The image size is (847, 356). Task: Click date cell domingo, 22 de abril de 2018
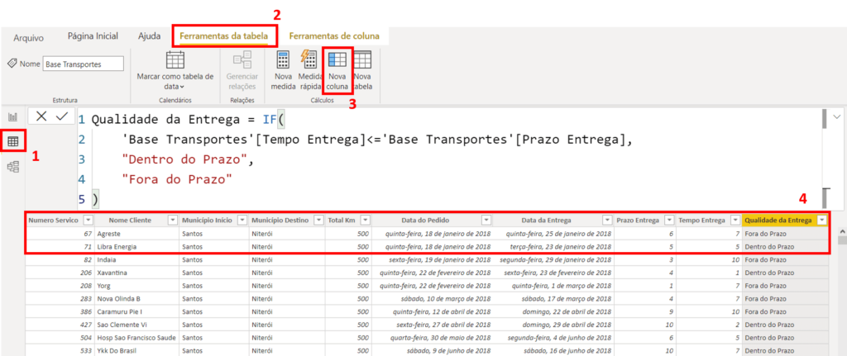[x=553, y=311]
